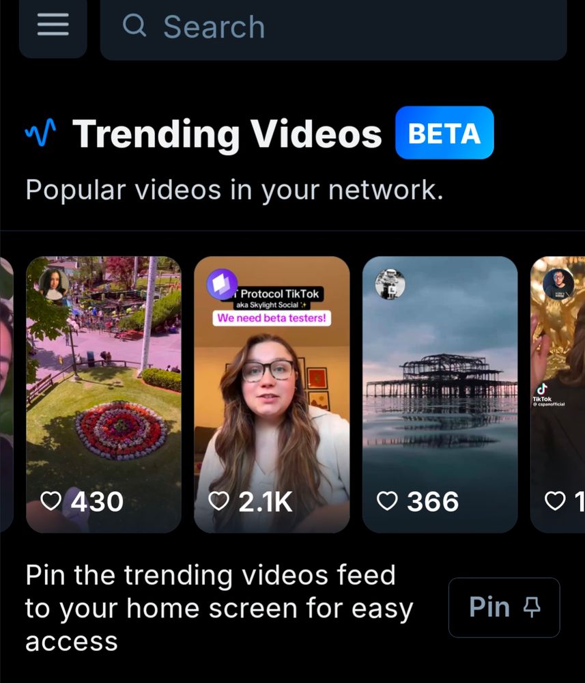Open the pier video author's avatar

point(390,283)
